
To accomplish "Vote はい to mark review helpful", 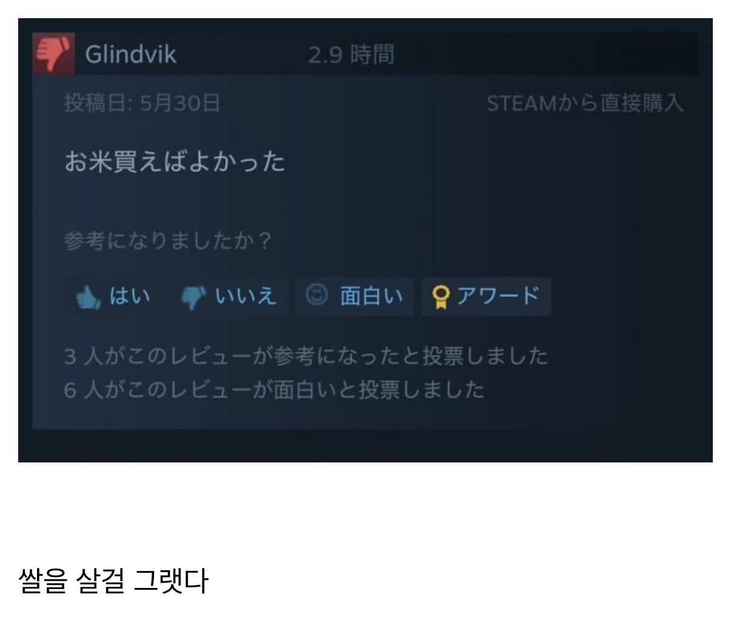I will pyautogui.click(x=113, y=296).
